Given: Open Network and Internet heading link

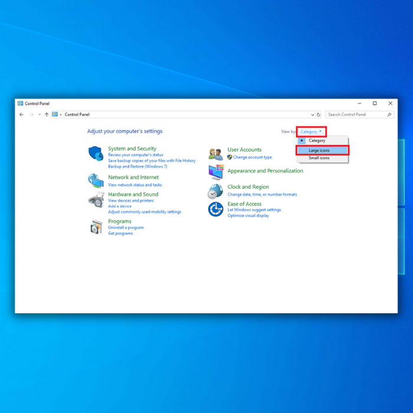Looking at the screenshot, I should 133,177.
